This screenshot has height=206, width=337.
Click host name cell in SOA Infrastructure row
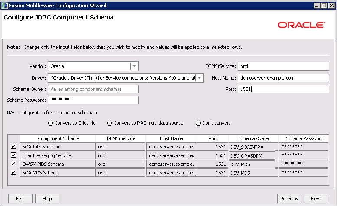coord(171,147)
